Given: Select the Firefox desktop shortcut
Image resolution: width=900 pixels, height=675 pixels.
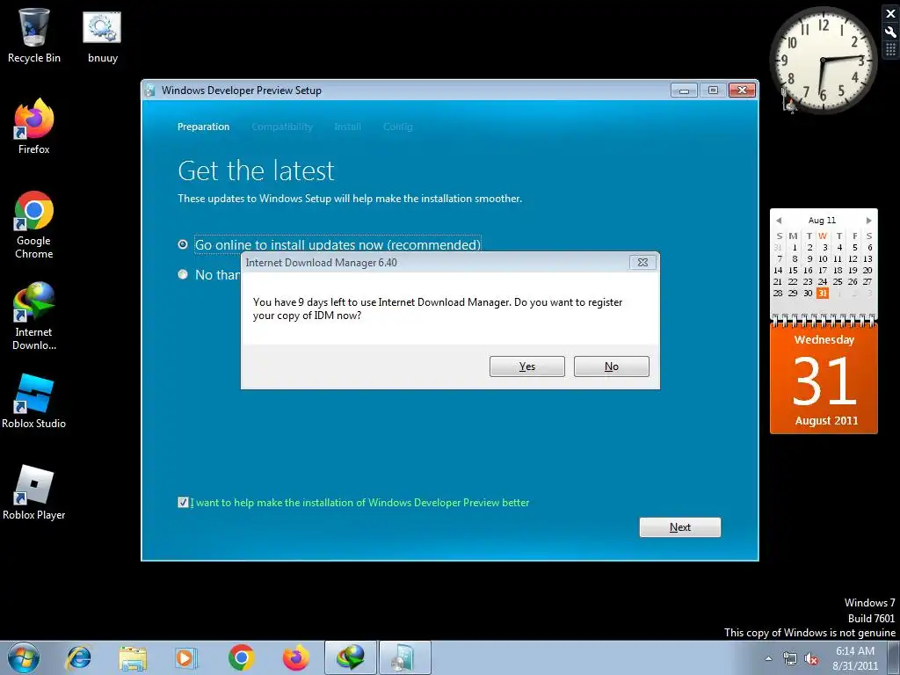Looking at the screenshot, I should (34, 127).
